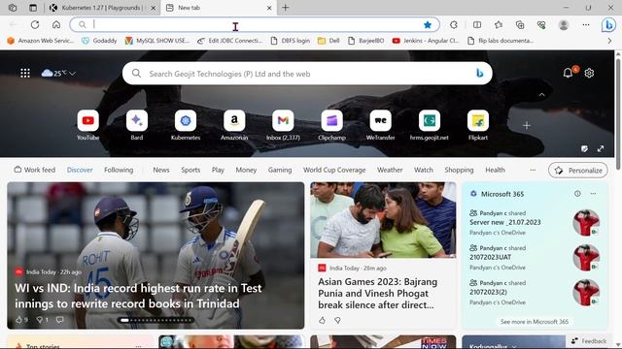Switch to the Kubernetes 1.27 Playgrounds tab
Screen dimensions: 622x349
[x=102, y=8]
